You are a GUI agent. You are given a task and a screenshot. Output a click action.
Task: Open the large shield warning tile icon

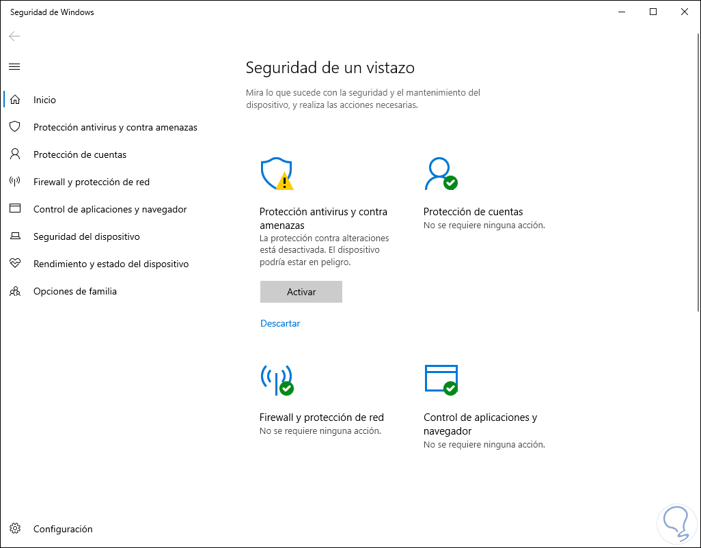point(277,174)
